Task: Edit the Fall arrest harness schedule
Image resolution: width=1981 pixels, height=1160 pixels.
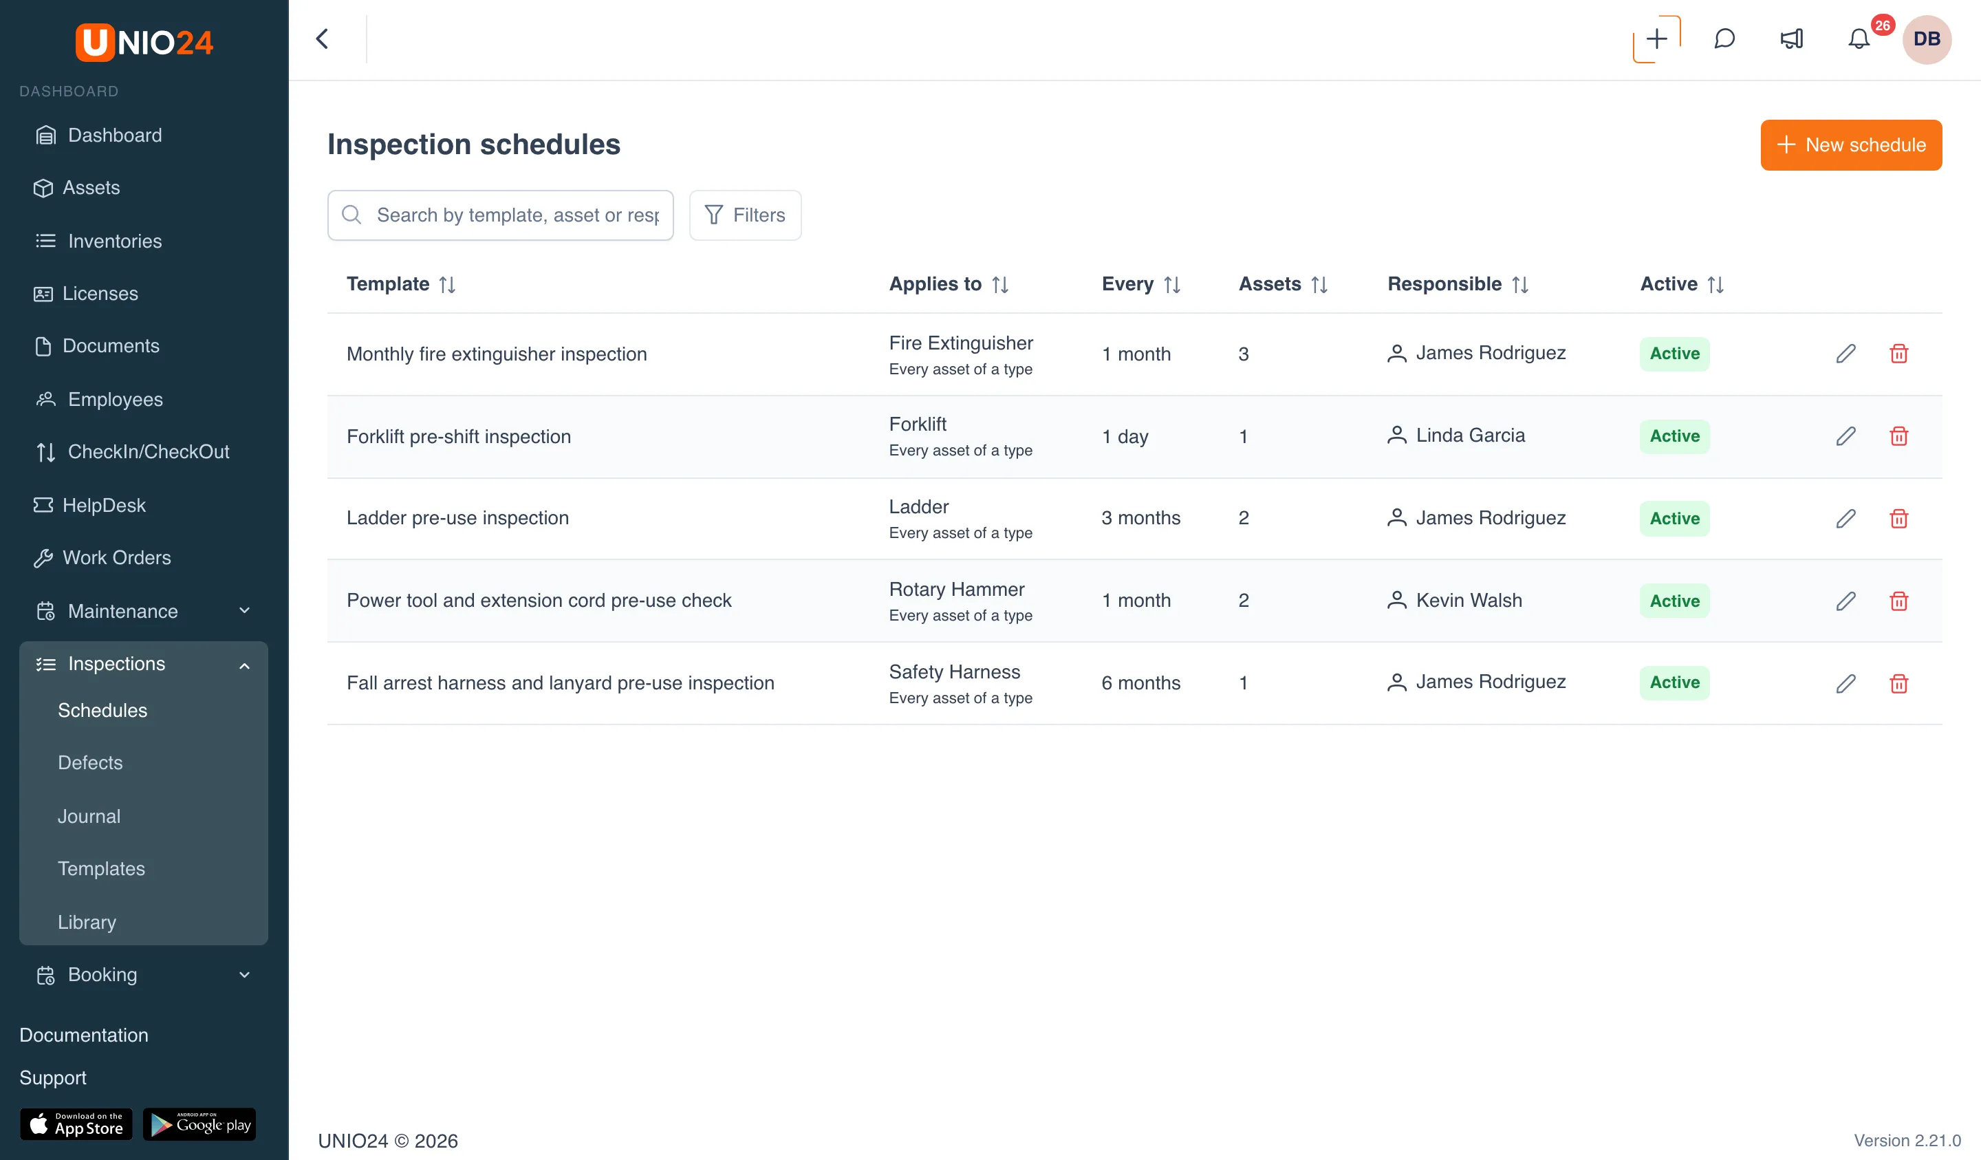Action: [x=1845, y=683]
